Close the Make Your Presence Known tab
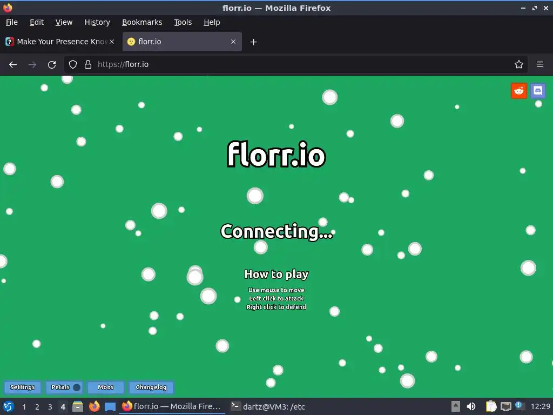This screenshot has height=415, width=553. [x=112, y=42]
